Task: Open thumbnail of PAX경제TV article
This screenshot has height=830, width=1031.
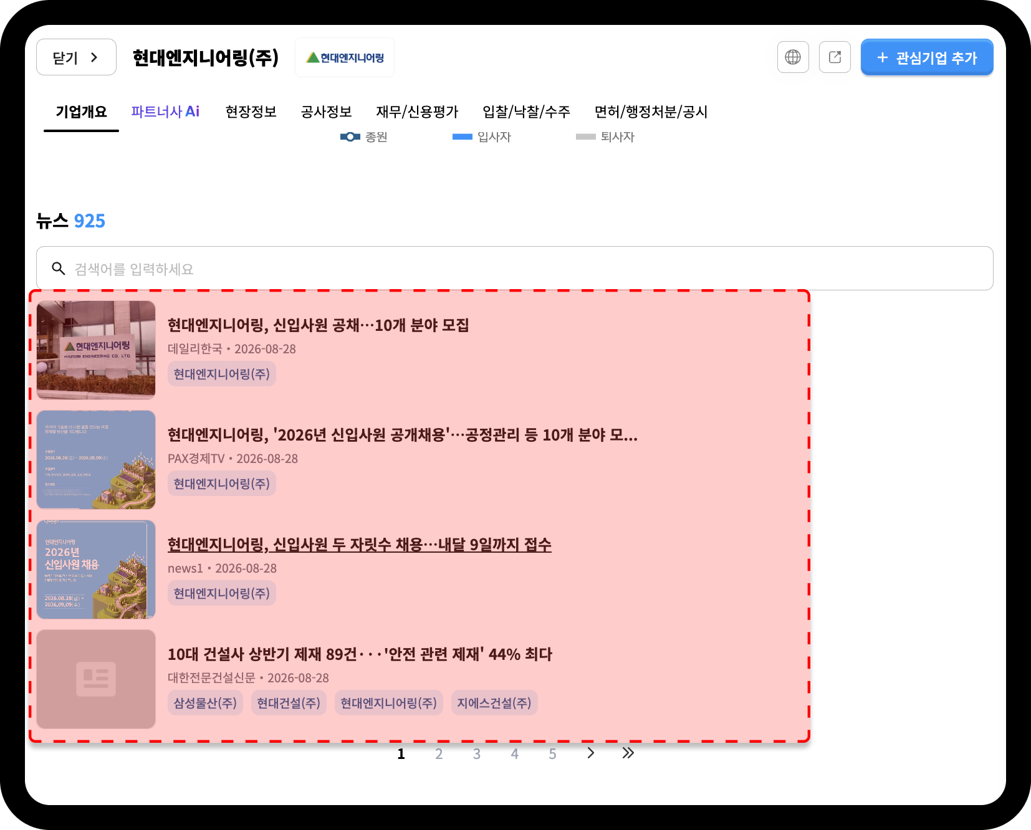Action: [x=96, y=460]
